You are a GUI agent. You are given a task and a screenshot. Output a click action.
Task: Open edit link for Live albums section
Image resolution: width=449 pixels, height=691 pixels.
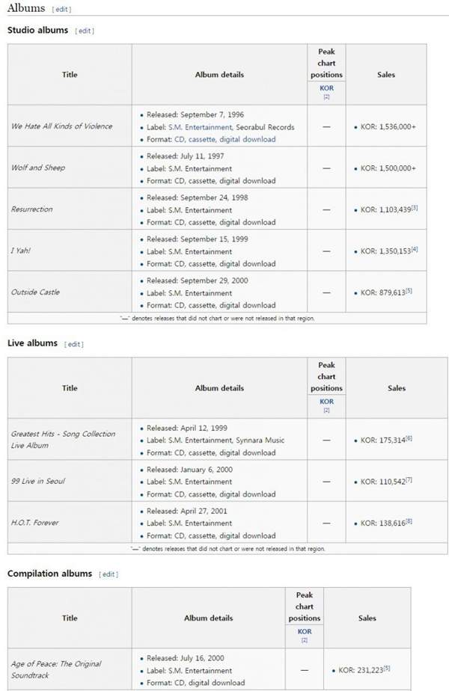pos(74,344)
